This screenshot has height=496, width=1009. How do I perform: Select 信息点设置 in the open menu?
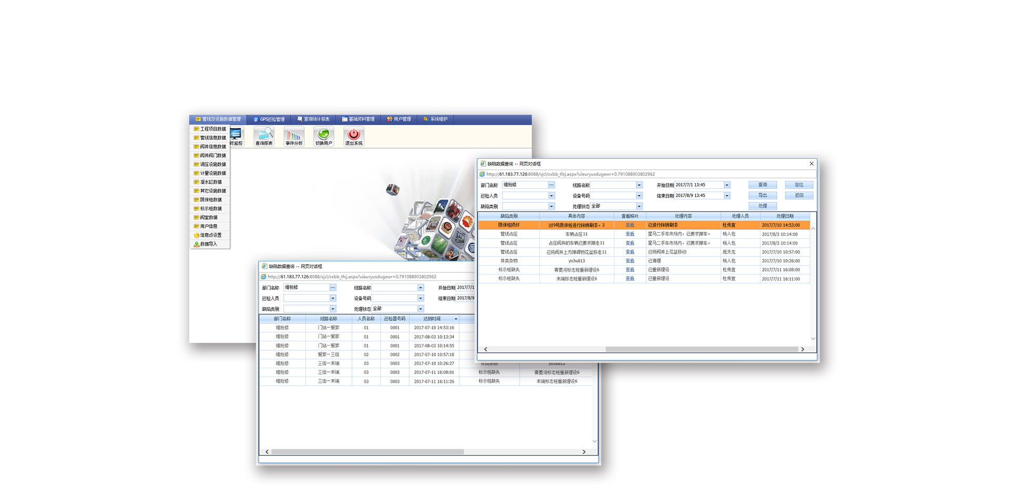tap(210, 235)
